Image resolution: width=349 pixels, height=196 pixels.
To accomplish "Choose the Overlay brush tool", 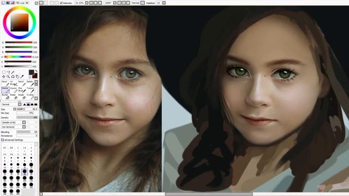I will click(x=31, y=97).
